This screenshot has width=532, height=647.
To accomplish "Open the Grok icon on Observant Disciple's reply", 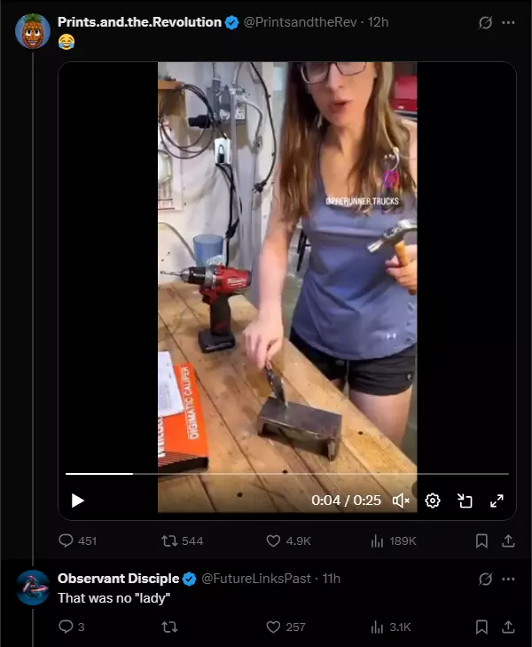I will (485, 579).
